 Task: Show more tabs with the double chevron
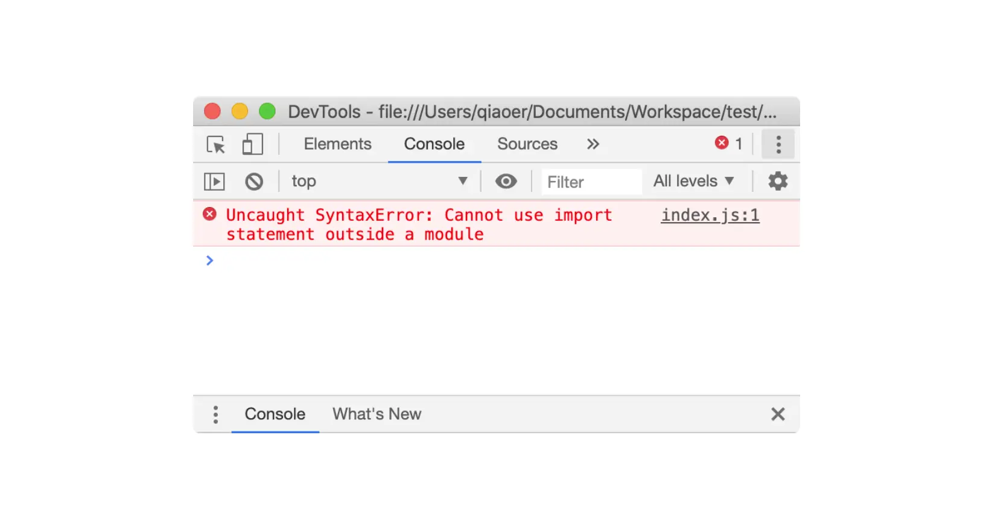tap(593, 144)
